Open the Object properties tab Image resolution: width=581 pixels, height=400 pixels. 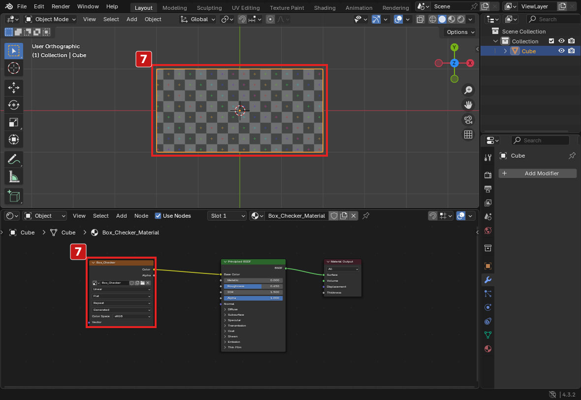pos(488,266)
